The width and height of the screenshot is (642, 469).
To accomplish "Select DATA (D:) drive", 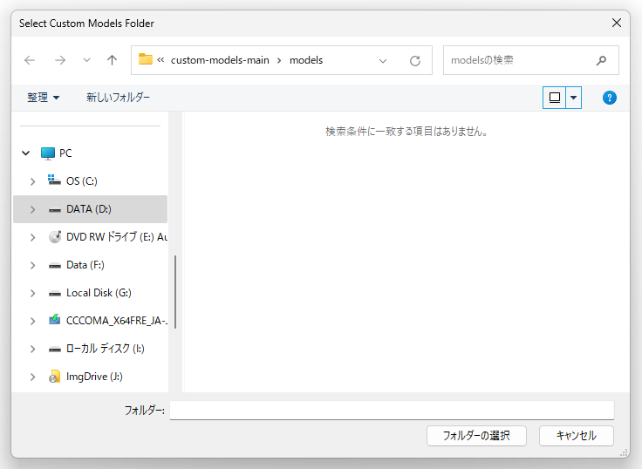I will (88, 209).
